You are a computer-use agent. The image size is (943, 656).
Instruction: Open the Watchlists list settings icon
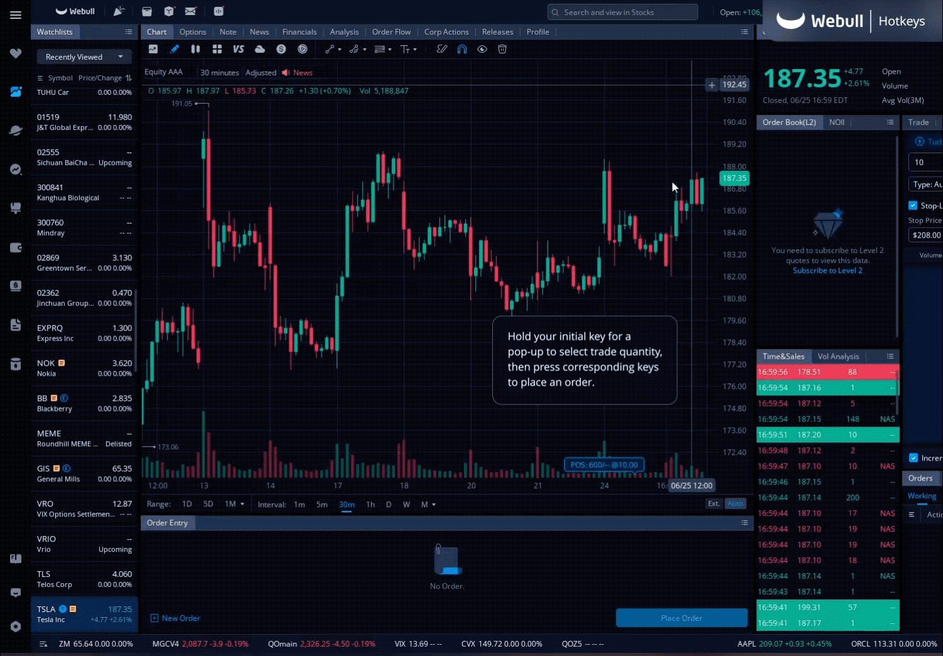coord(129,31)
